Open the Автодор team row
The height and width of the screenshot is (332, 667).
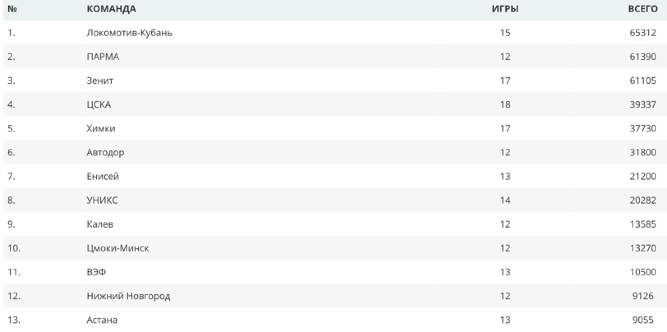pos(105,153)
